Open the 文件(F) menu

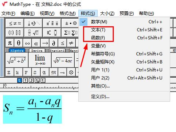point(8,13)
